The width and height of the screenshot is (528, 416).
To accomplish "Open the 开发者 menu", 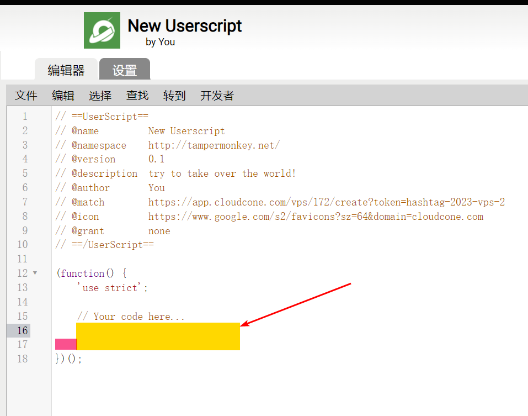I will (x=217, y=96).
